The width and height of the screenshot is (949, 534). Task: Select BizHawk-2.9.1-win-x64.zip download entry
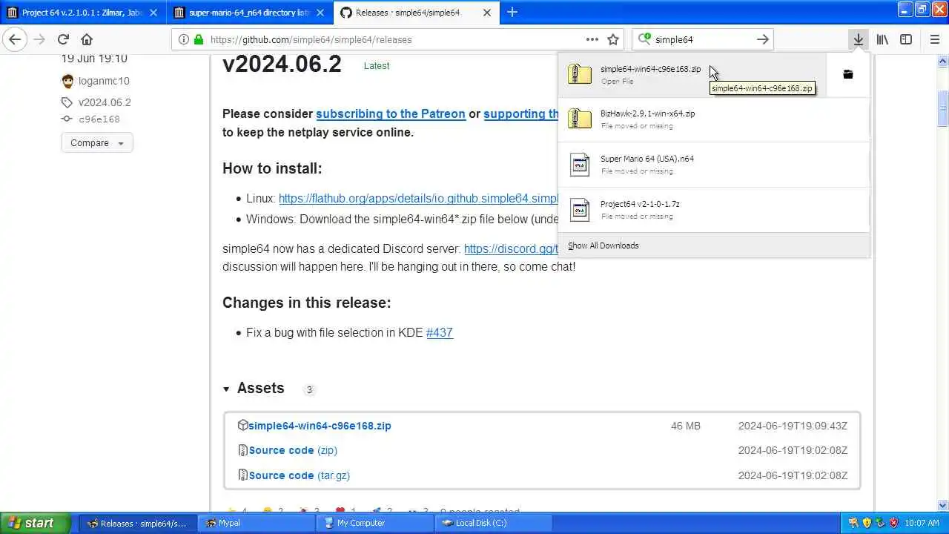(713, 119)
